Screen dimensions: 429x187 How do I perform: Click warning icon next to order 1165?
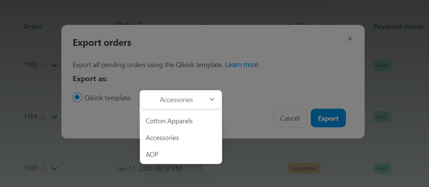[x=43, y=65]
